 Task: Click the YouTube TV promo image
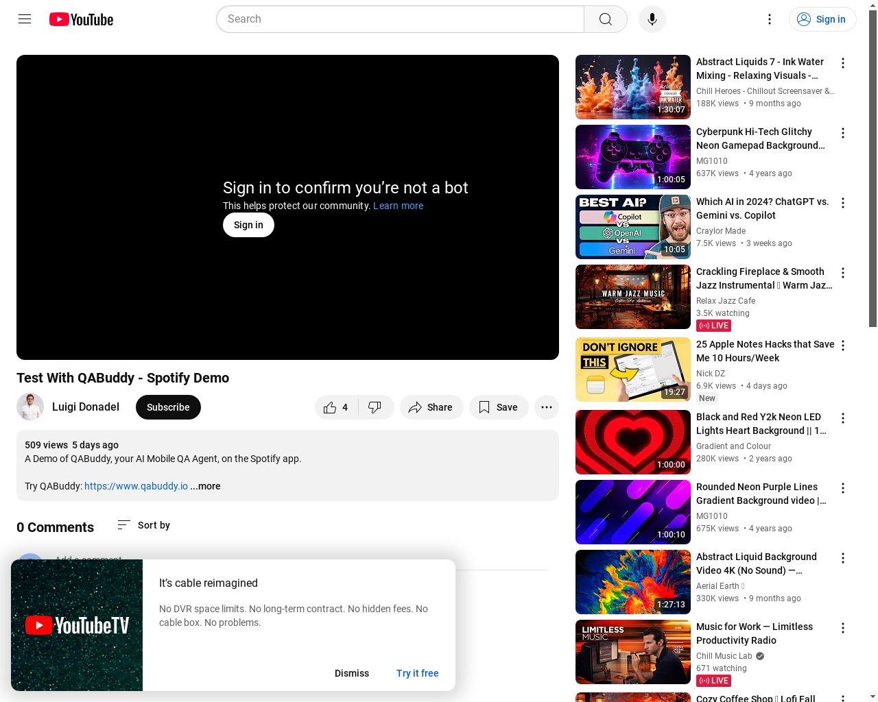click(77, 625)
